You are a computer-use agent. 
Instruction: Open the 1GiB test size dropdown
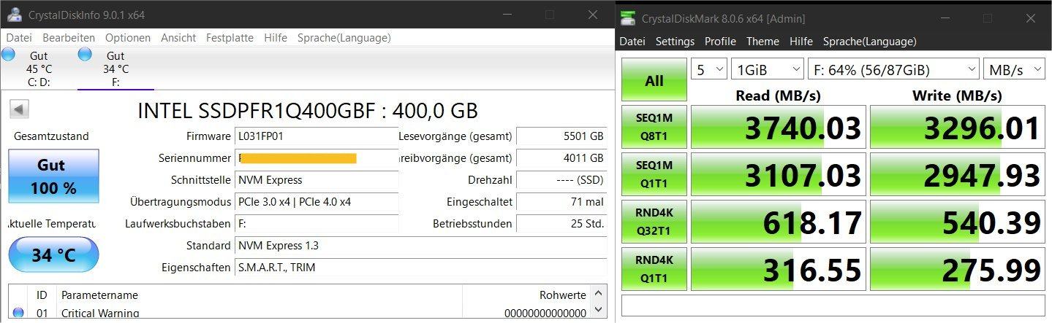[768, 70]
